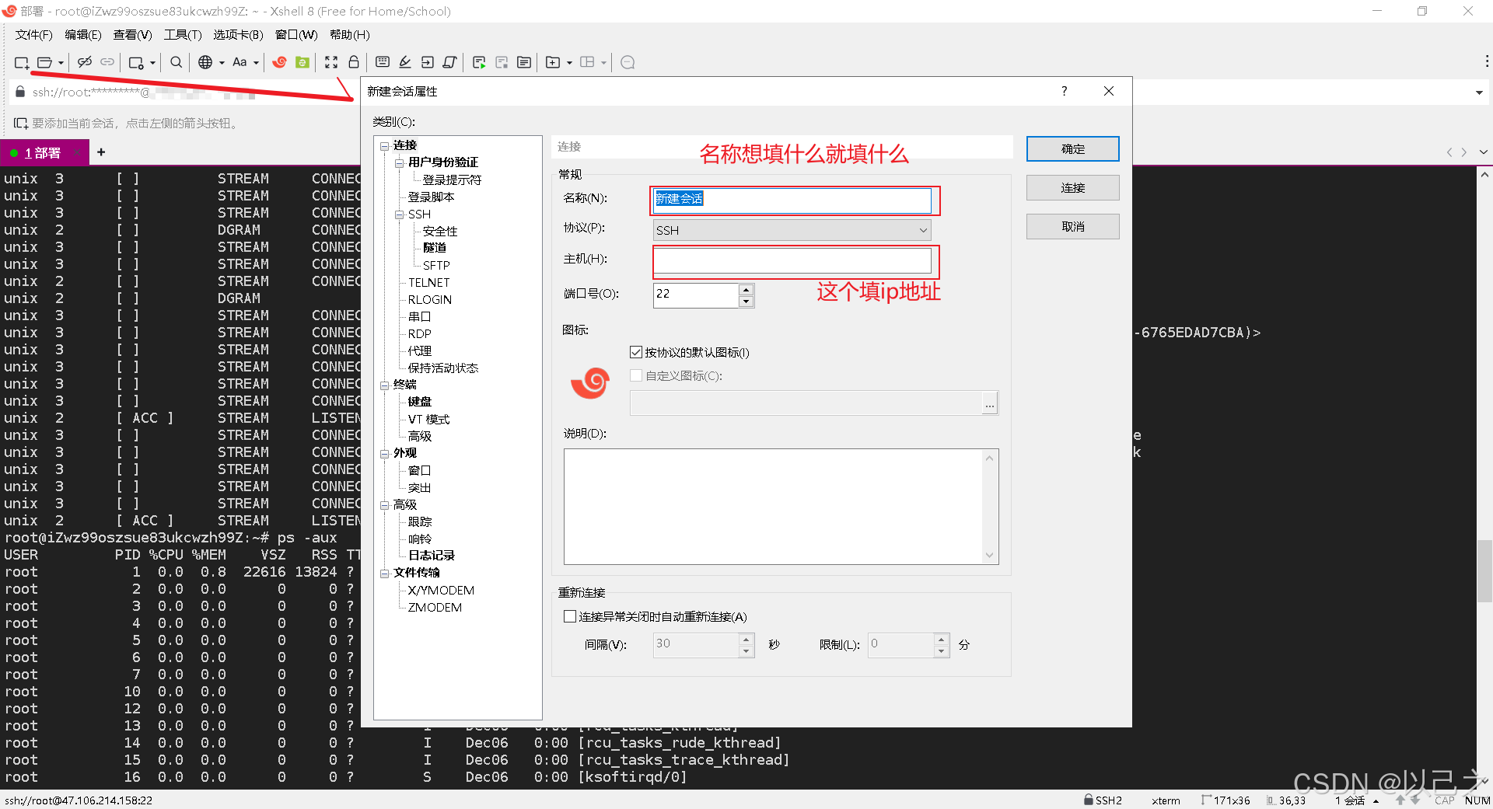This screenshot has height=809, width=1493.
Task: Open the protocol dropdown showing SSH
Action: [922, 230]
